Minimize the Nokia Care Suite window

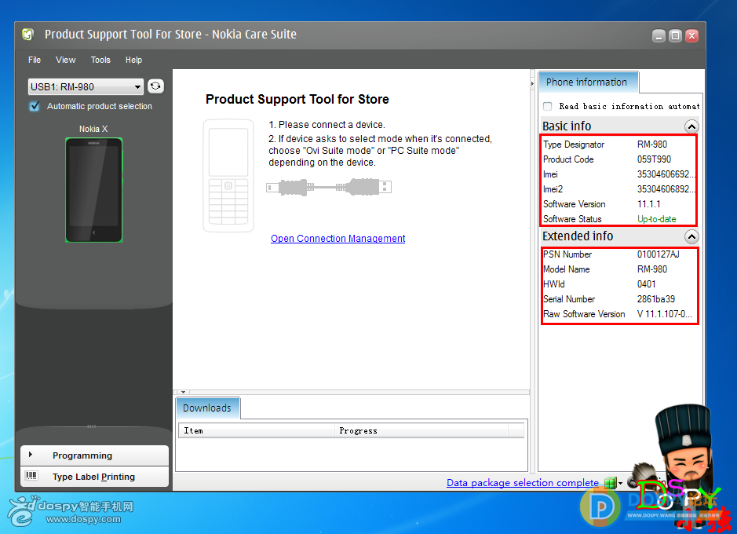coord(659,35)
